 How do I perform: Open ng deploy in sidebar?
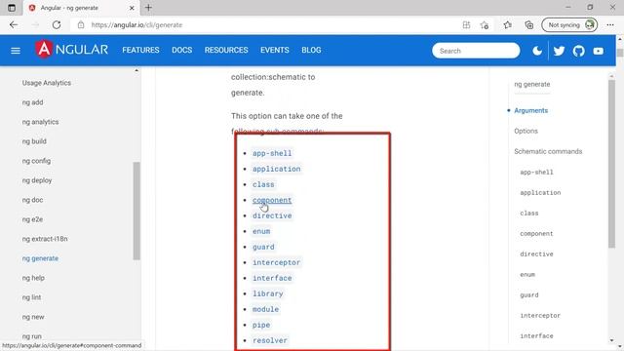(37, 180)
